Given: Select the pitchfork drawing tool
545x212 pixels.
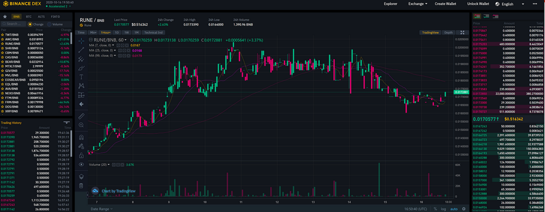Looking at the screenshot, I should coord(81,59).
